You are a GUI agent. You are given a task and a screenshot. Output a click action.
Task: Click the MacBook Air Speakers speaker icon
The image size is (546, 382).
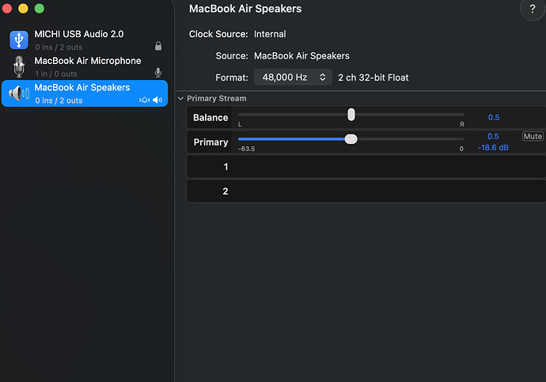point(19,93)
